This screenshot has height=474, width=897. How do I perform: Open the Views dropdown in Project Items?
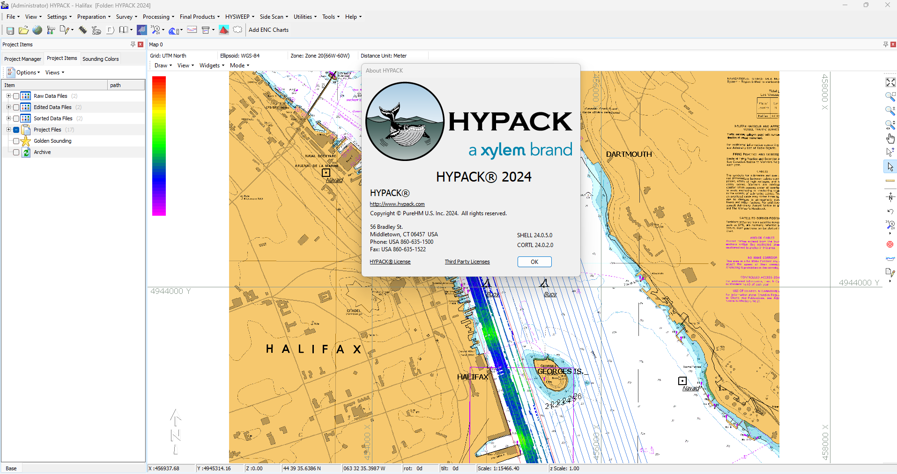click(55, 73)
